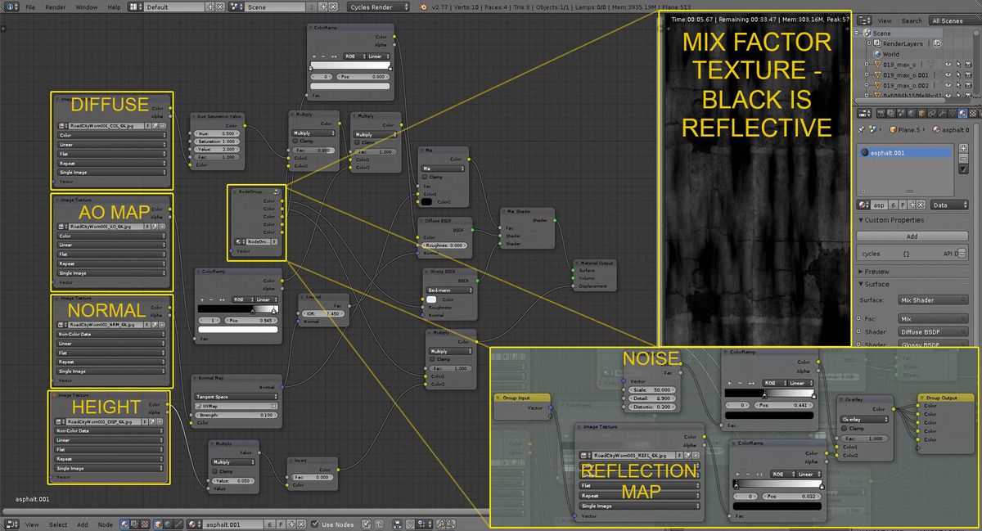Screen dimensions: 982x531
Task: Enable the Use Nodes checkbox
Action: click(315, 524)
